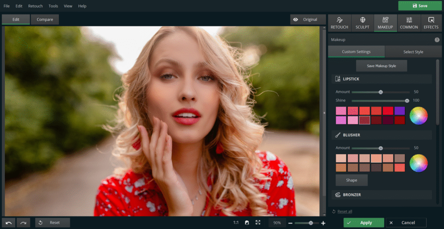
Task: Click the portrait photo in the canvas
Action: point(162,121)
